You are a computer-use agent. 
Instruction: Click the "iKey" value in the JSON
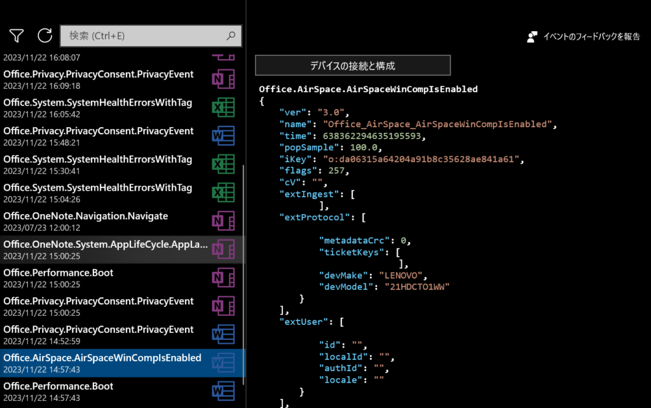pyautogui.click(x=421, y=159)
